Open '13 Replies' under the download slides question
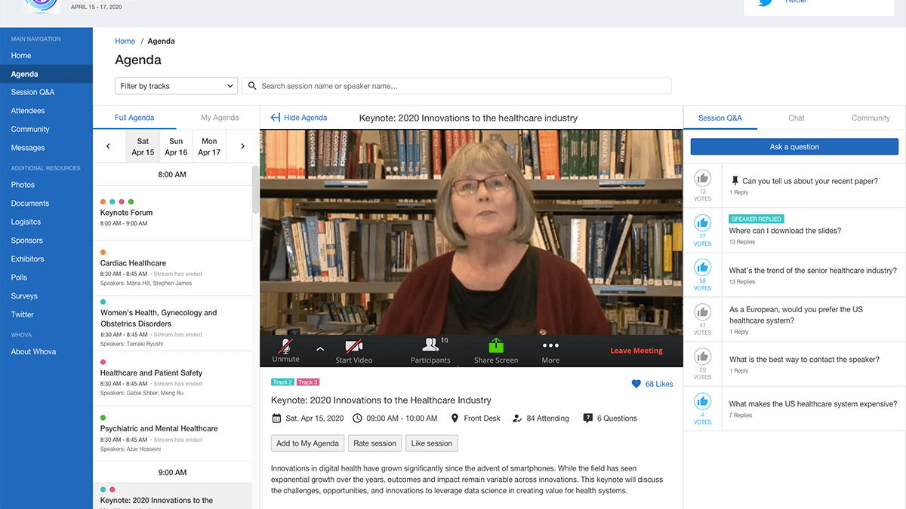This screenshot has width=906, height=509. pos(742,242)
